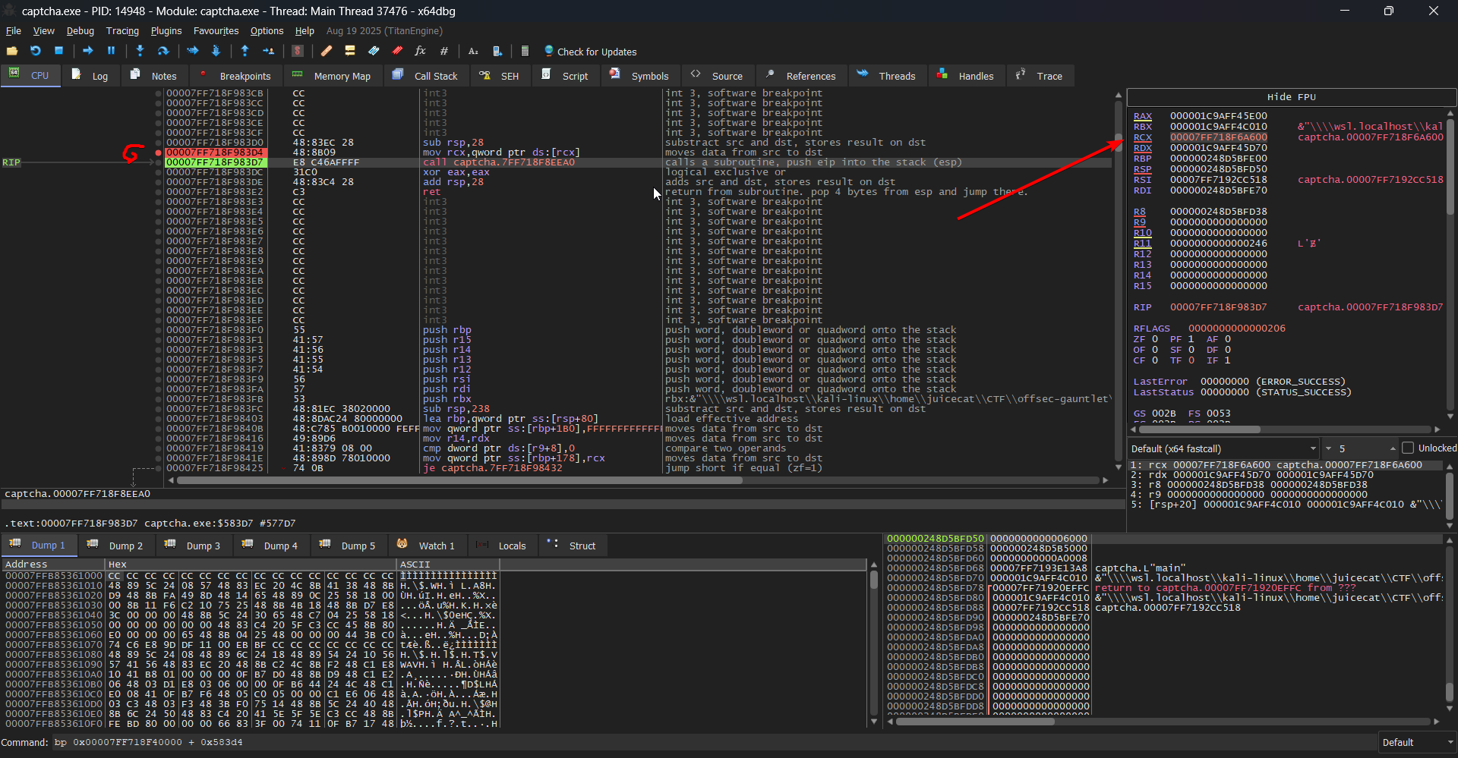Open the Plugins menu
This screenshot has height=758, width=1458.
coord(166,31)
